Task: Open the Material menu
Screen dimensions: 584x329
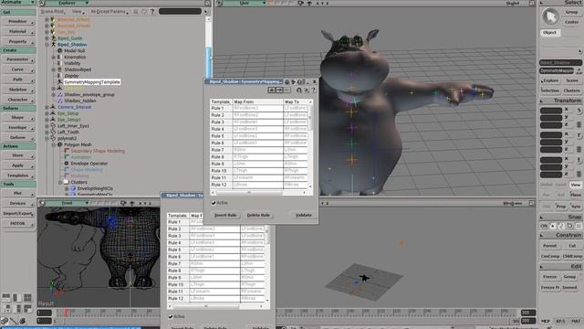Action: tap(18, 32)
